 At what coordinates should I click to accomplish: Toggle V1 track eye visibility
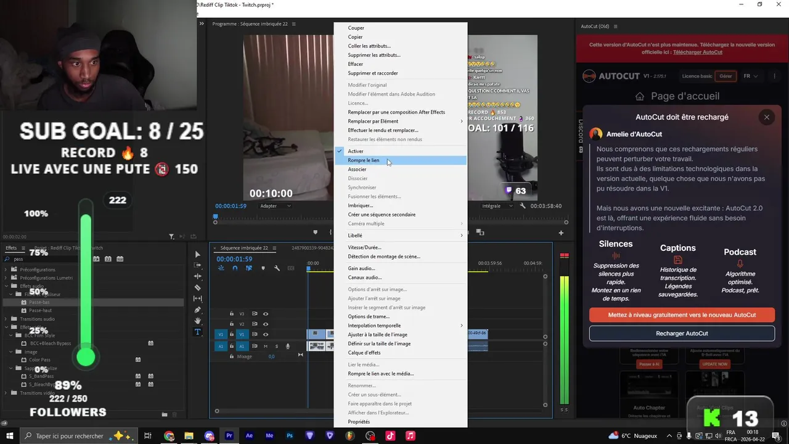click(x=266, y=334)
